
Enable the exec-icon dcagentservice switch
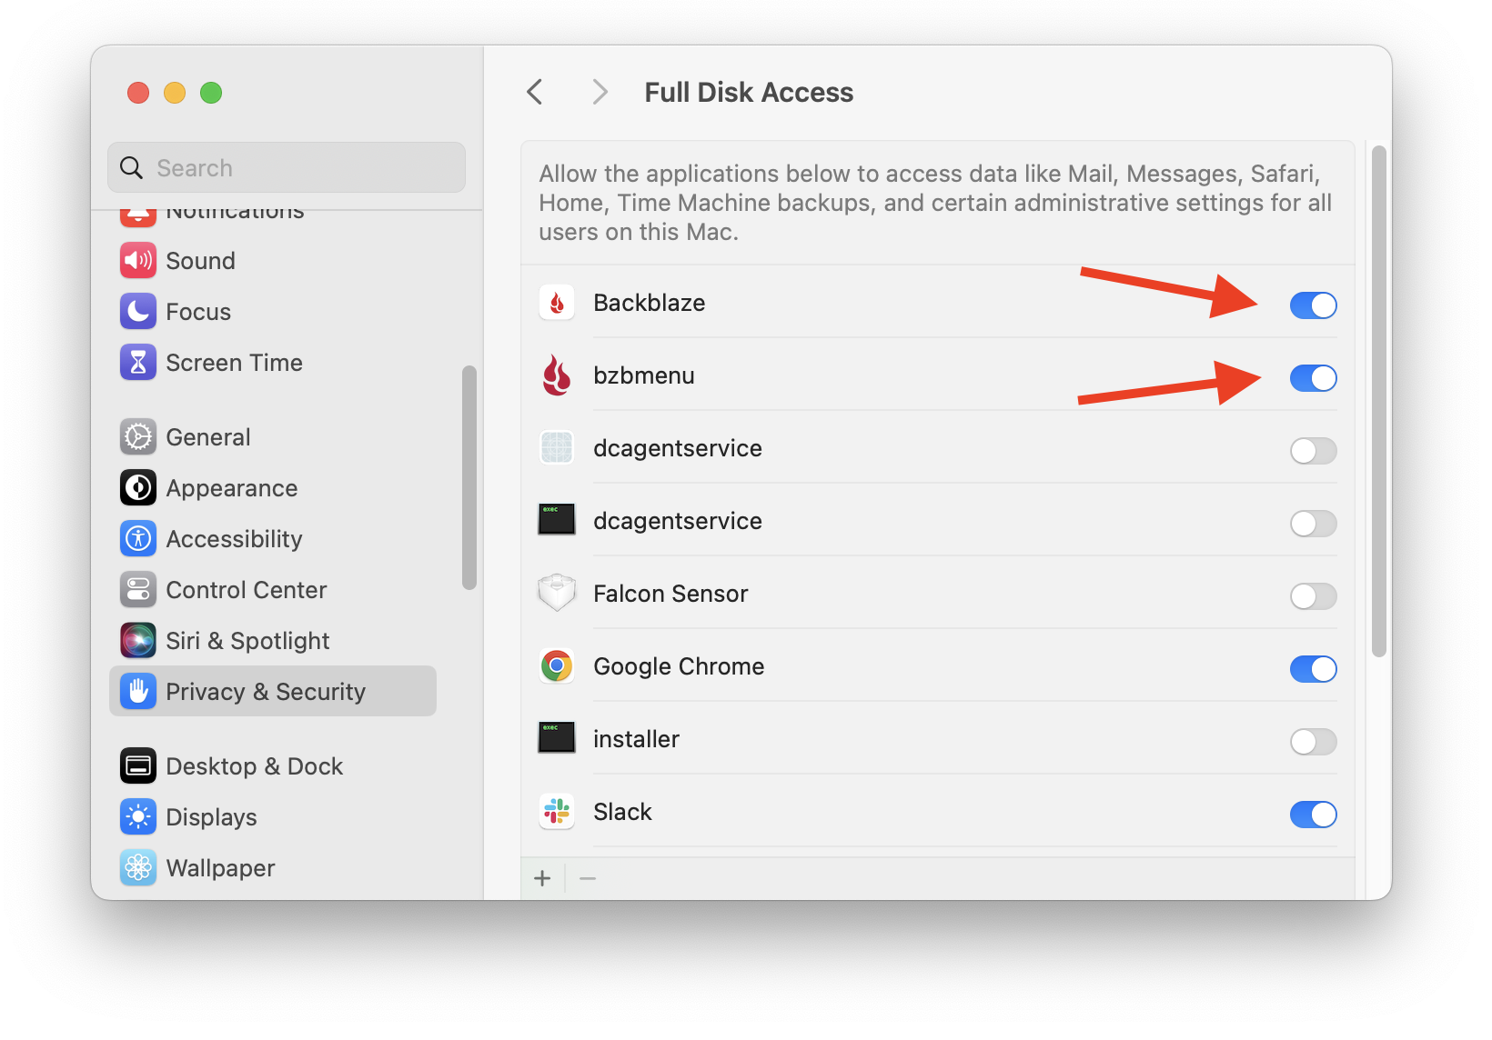[1314, 524]
